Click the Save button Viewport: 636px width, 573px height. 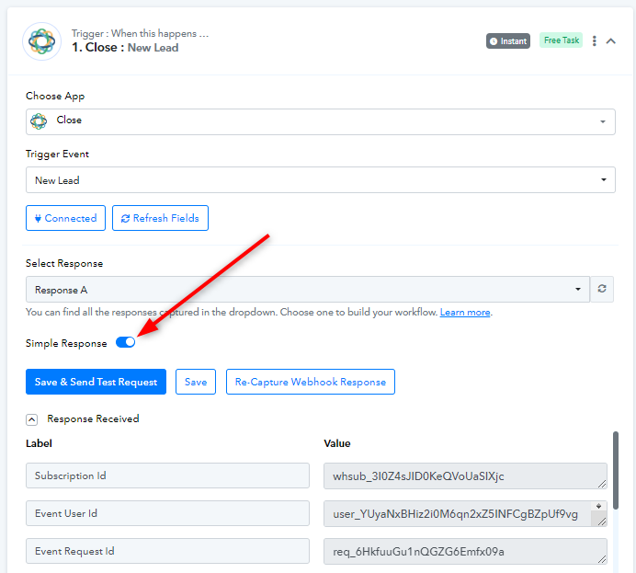(196, 382)
